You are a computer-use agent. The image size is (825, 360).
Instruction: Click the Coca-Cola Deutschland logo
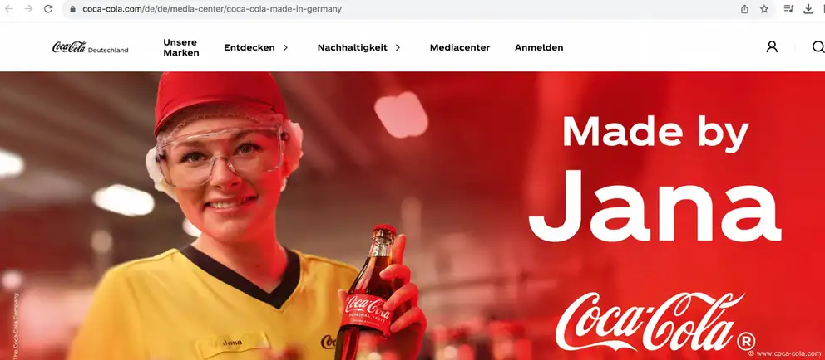pyautogui.click(x=90, y=48)
